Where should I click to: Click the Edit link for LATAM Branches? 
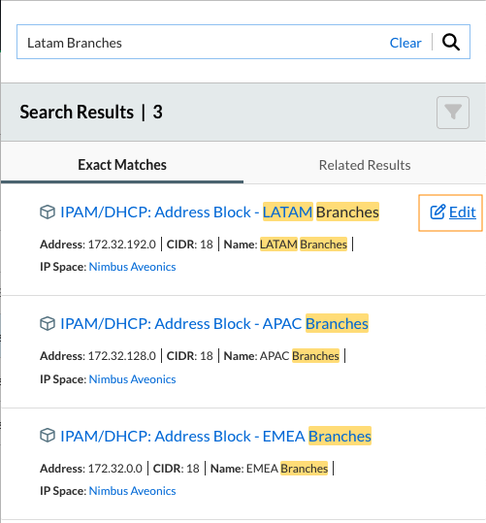pos(451,212)
